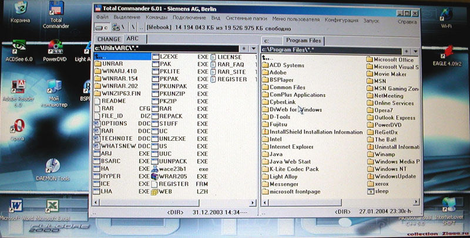Open the Total Commander desktop shortcut
Viewport: 470px width, 238px height.
56,15
